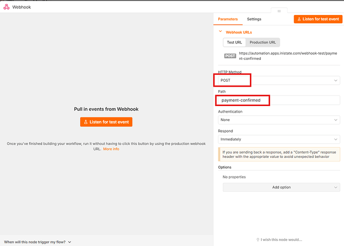The height and width of the screenshot is (246, 344).
Task: Click the 'Pull in events from Webhook' heading
Action: tap(106, 109)
